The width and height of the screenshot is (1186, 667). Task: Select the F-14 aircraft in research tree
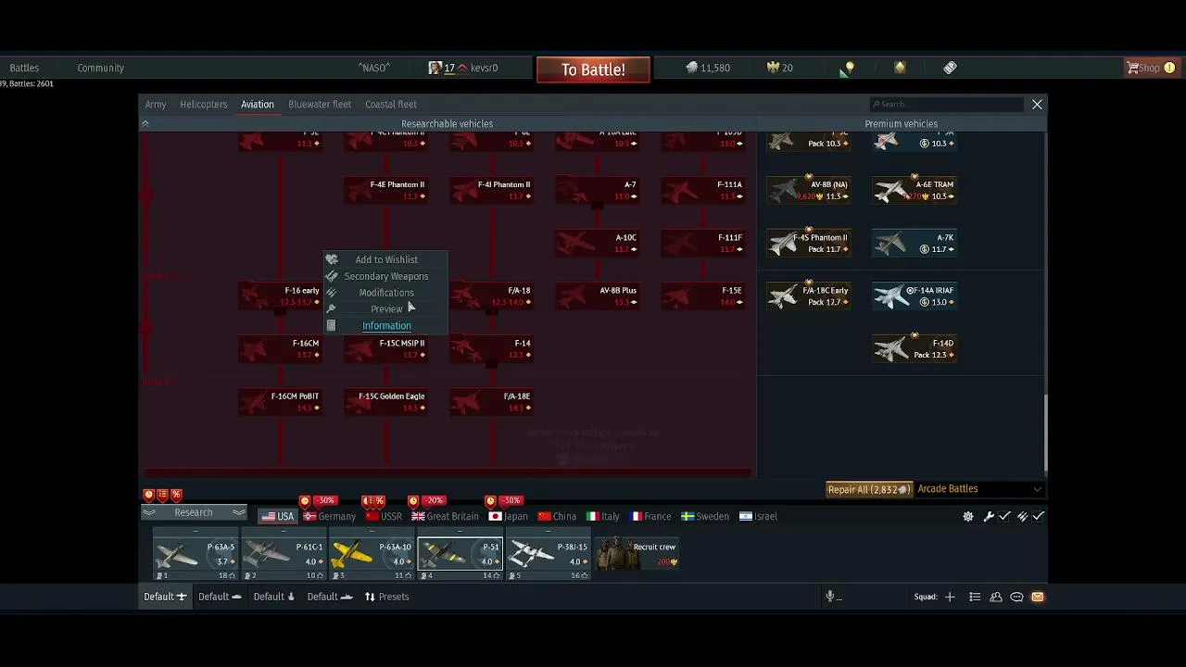pyautogui.click(x=492, y=348)
